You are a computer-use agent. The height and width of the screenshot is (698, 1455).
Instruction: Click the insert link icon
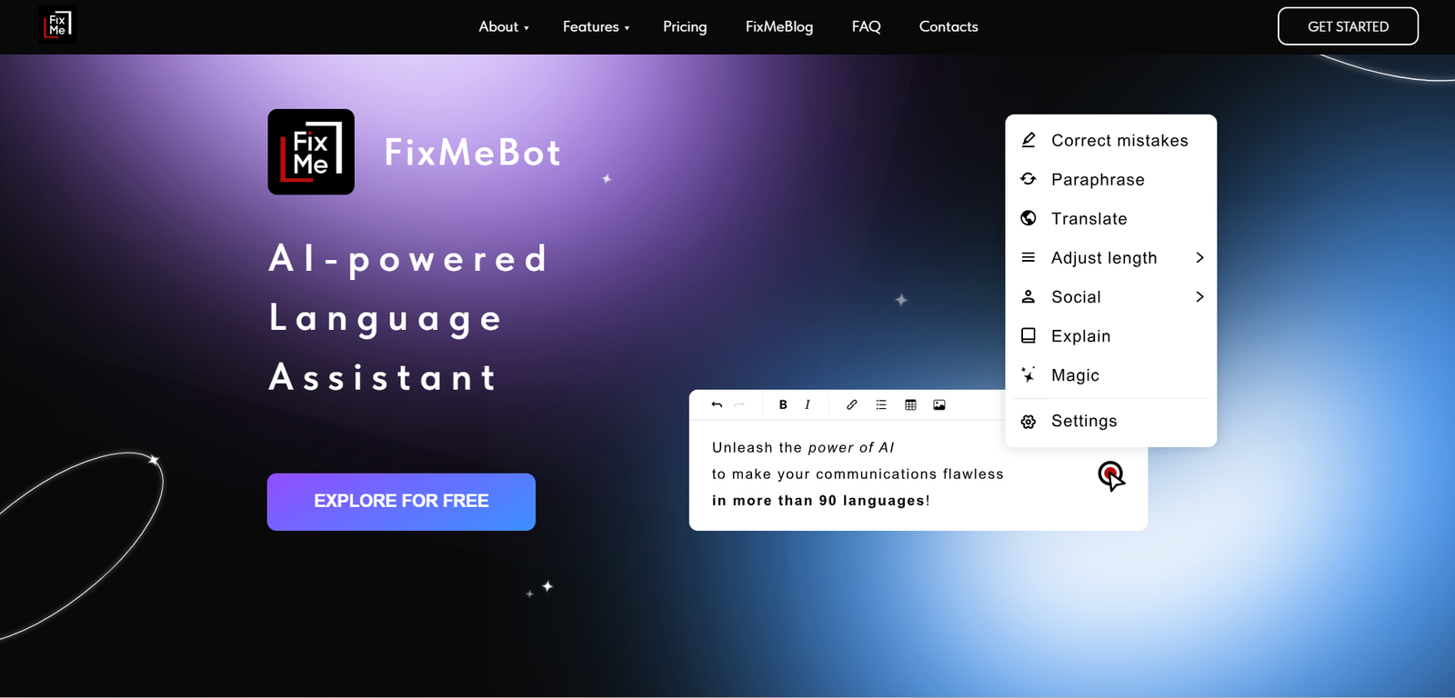click(x=852, y=404)
